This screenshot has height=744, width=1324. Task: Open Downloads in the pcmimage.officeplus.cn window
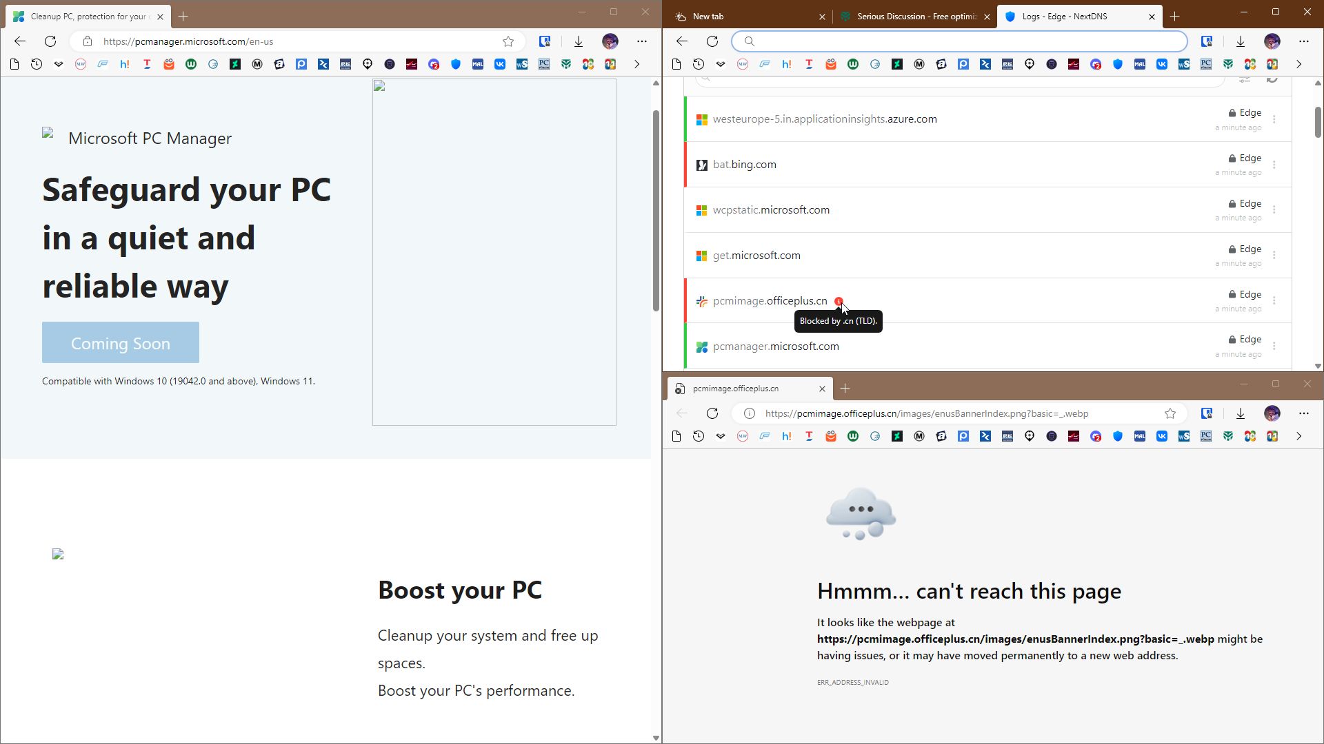(1240, 413)
